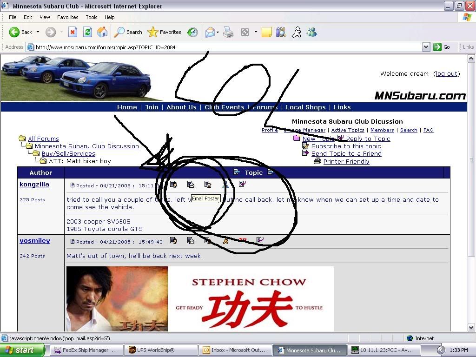Follow the Join navigation link
This screenshot has height=357, width=476.
(x=152, y=107)
